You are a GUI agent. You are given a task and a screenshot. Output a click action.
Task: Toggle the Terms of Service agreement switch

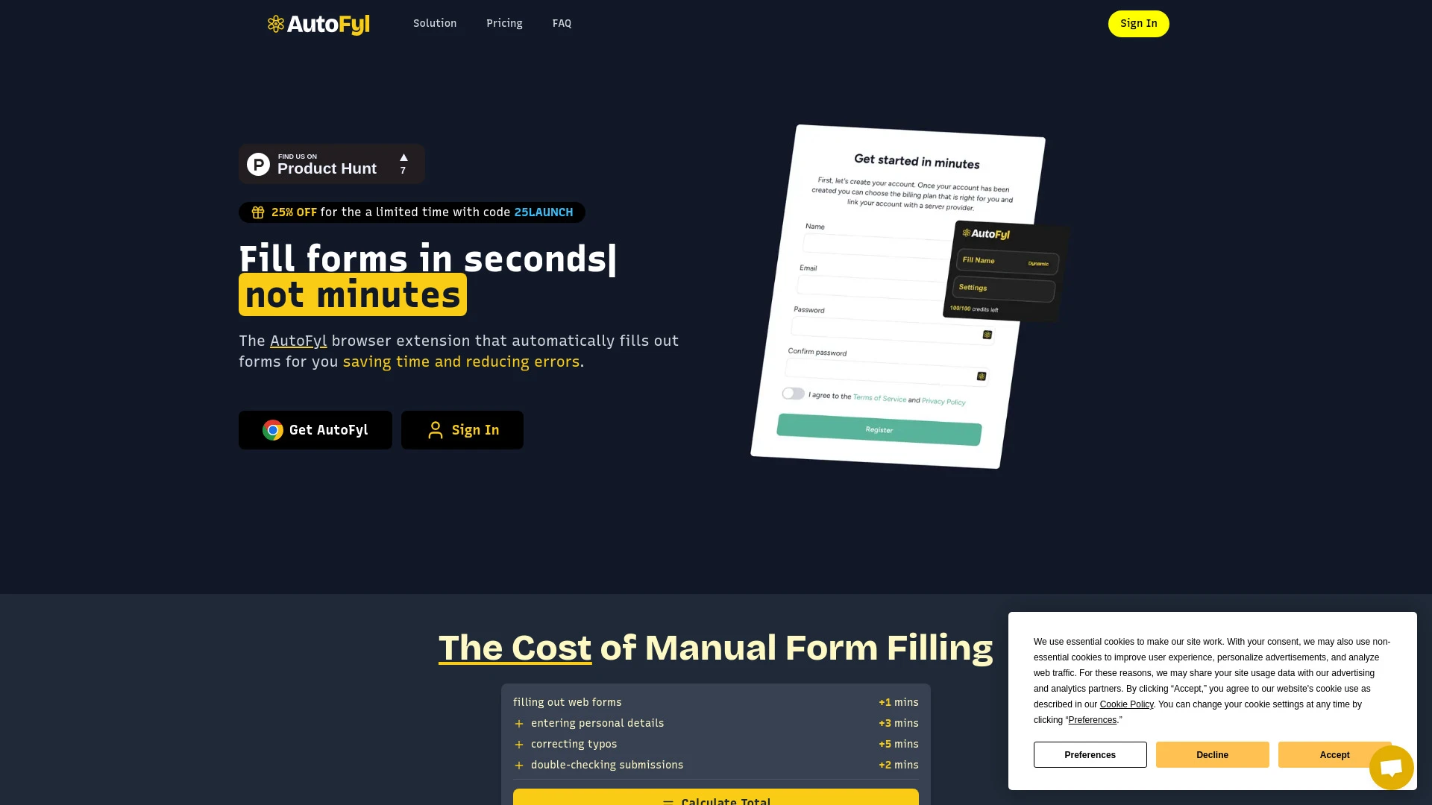[x=794, y=392]
